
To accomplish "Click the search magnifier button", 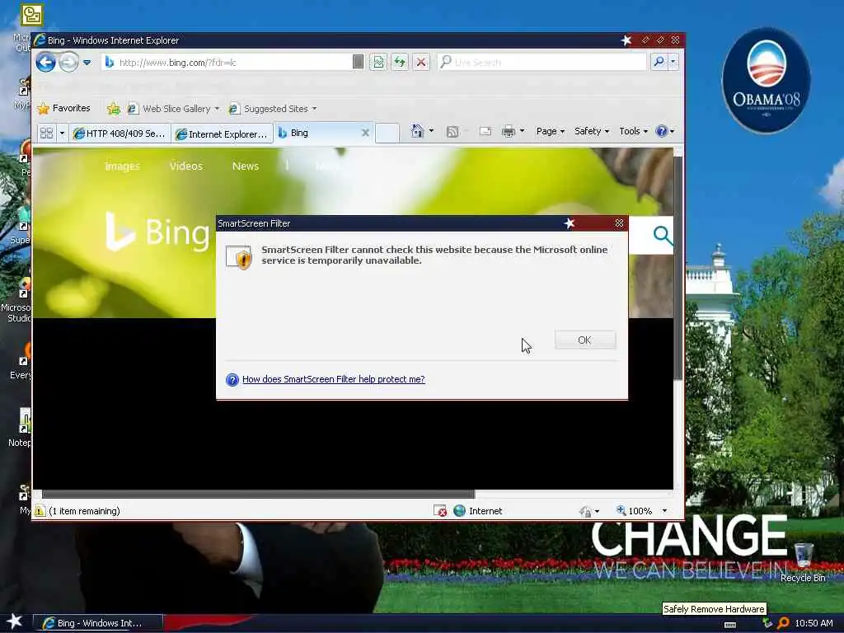I will click(659, 63).
